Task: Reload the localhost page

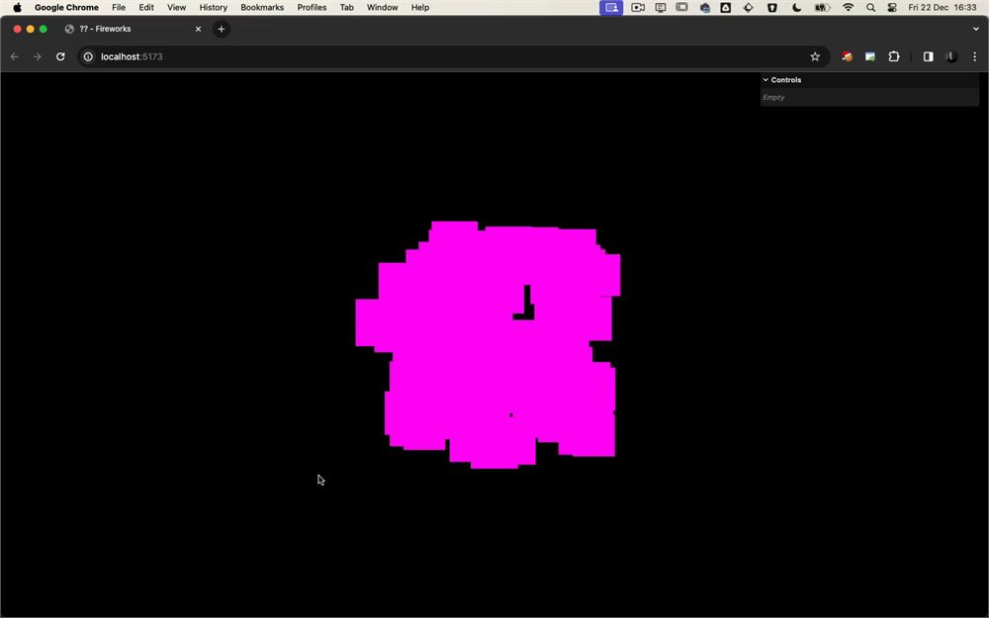Action: click(60, 56)
